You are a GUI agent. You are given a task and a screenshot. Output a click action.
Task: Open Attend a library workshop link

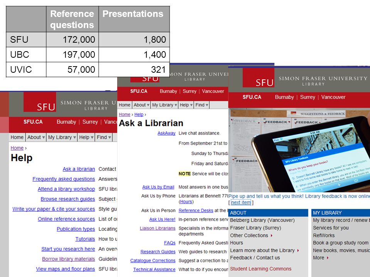click(x=66, y=189)
